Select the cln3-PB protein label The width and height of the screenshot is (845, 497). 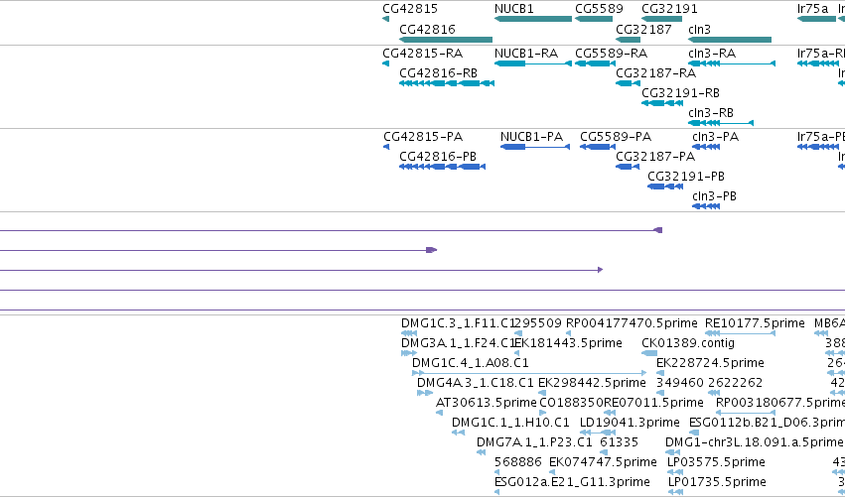click(x=714, y=196)
